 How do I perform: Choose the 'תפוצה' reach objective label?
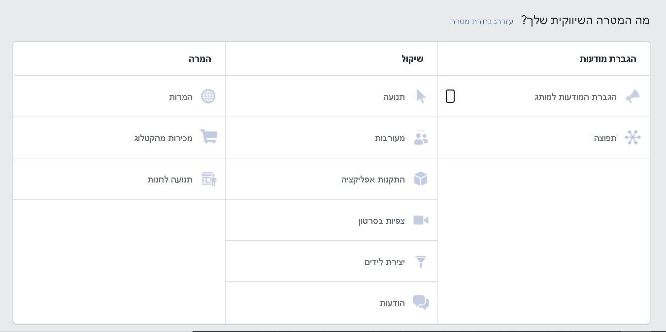(605, 138)
